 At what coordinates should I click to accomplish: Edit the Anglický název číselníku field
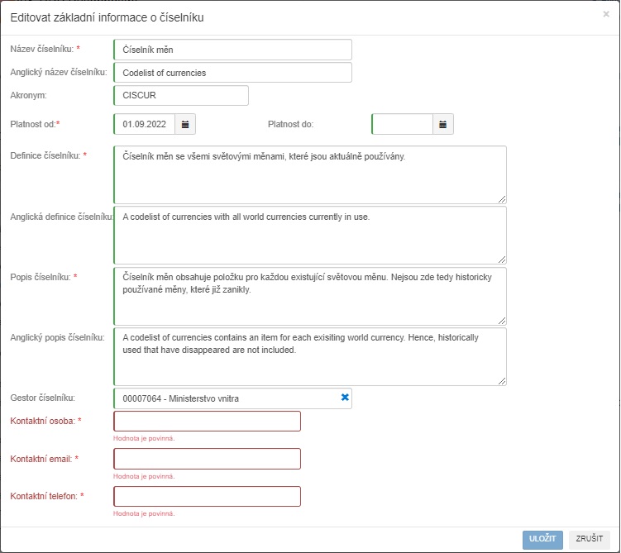232,73
